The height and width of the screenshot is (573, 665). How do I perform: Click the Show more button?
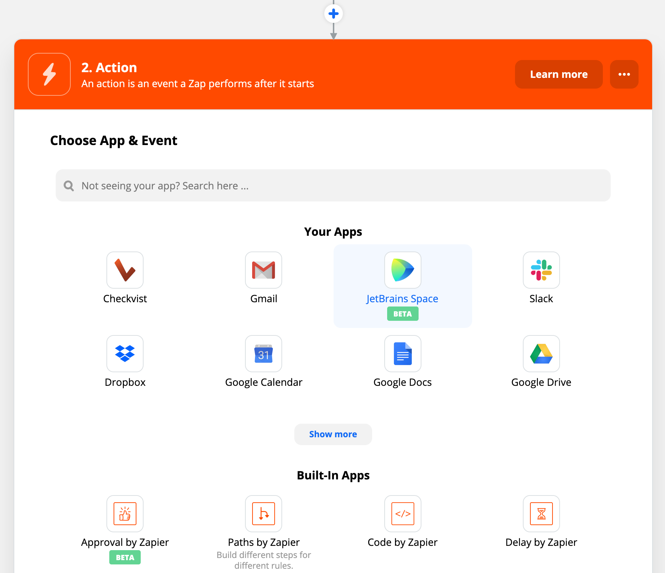click(x=333, y=434)
